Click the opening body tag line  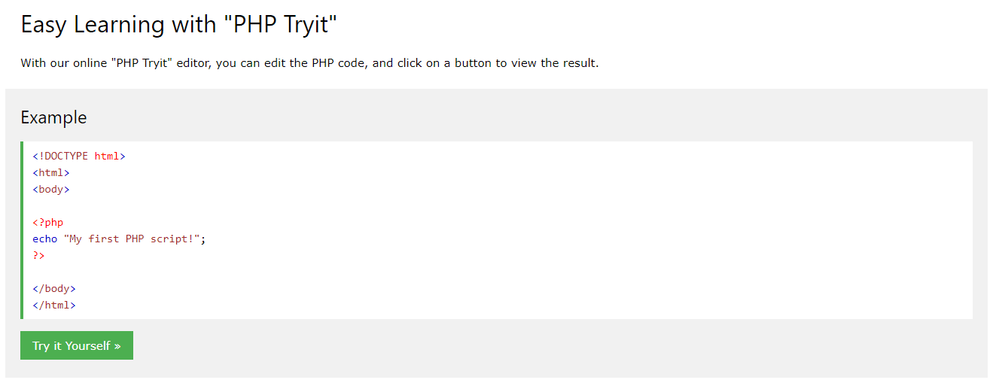pos(50,190)
